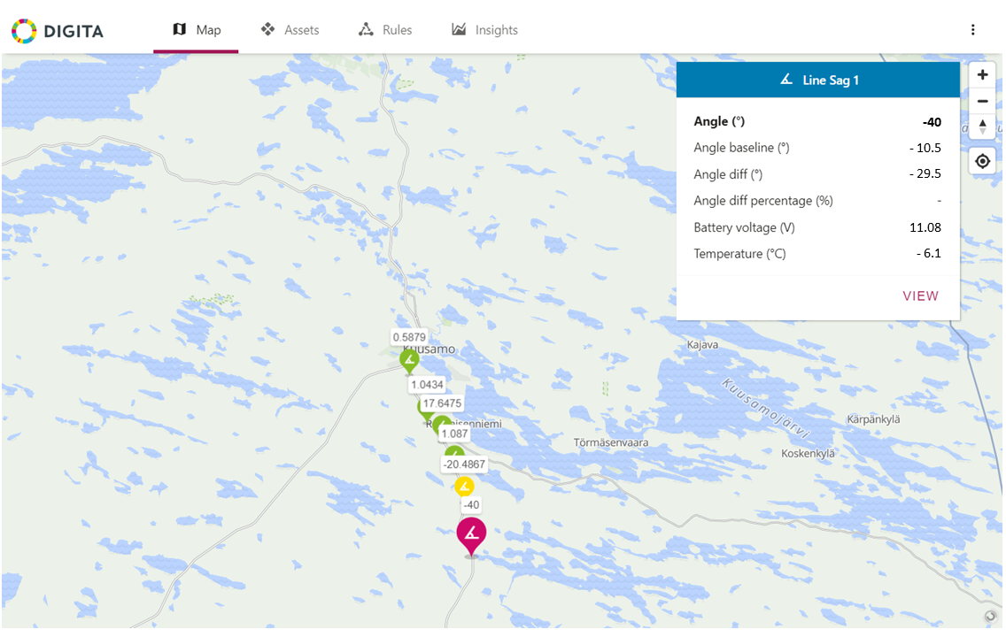Click the Digita logo

click(57, 31)
